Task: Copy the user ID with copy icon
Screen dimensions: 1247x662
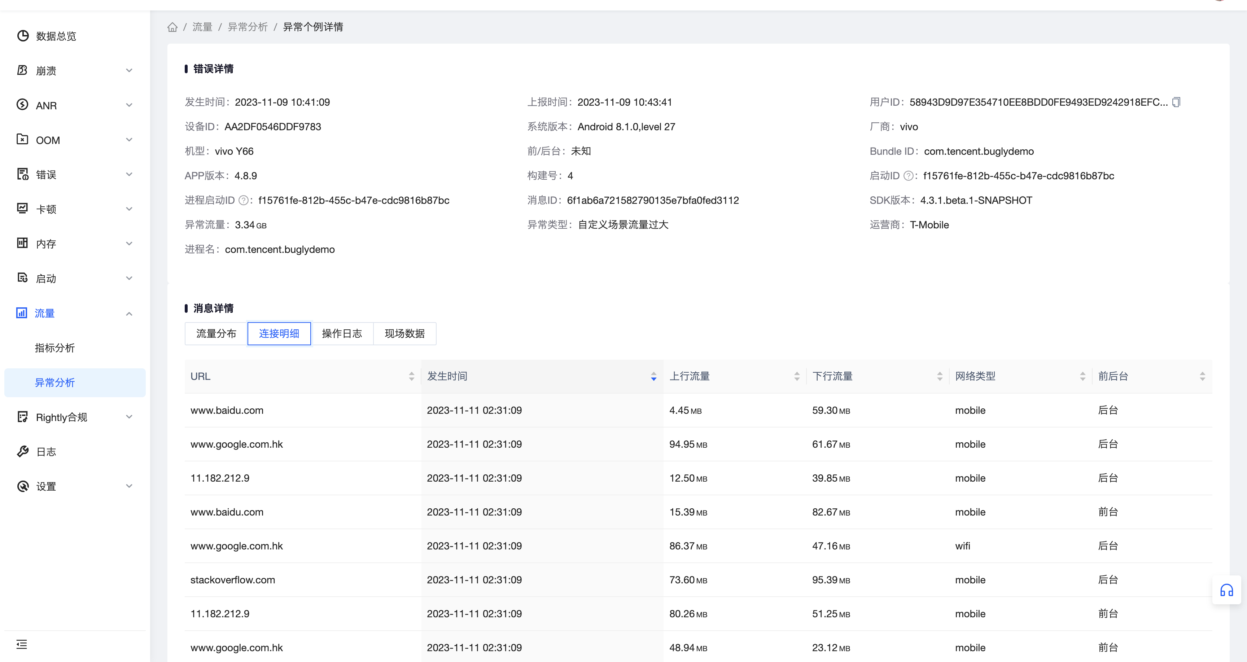Action: coord(1176,102)
